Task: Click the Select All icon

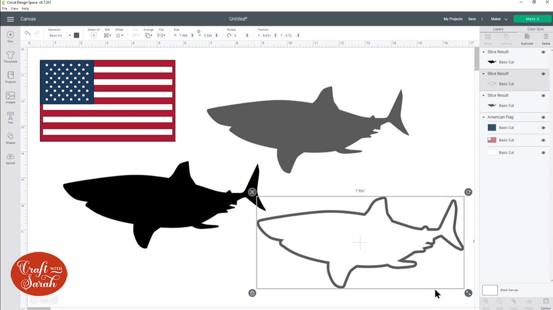Action: coord(94,35)
